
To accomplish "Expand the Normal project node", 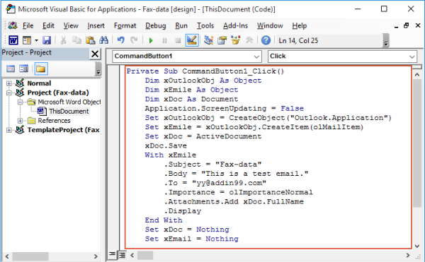I will (9, 83).
